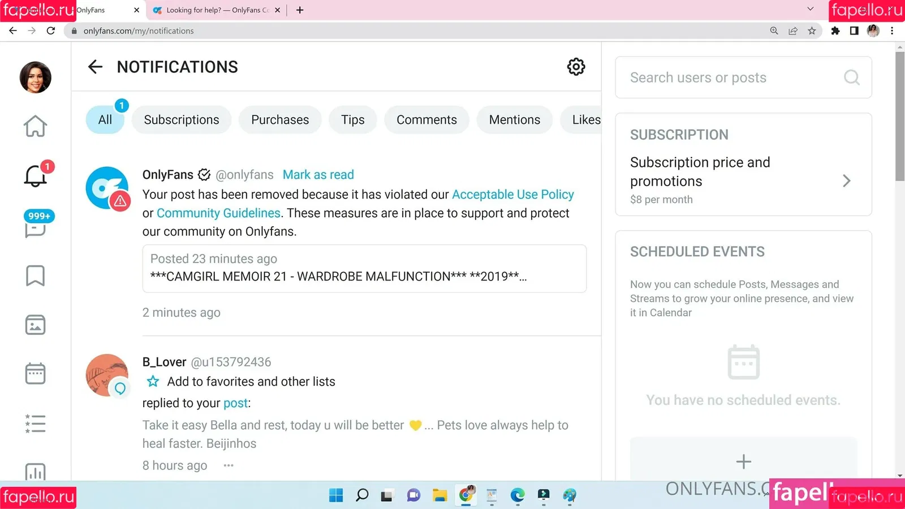Open the Chrome three-dot menu

pos(892,31)
